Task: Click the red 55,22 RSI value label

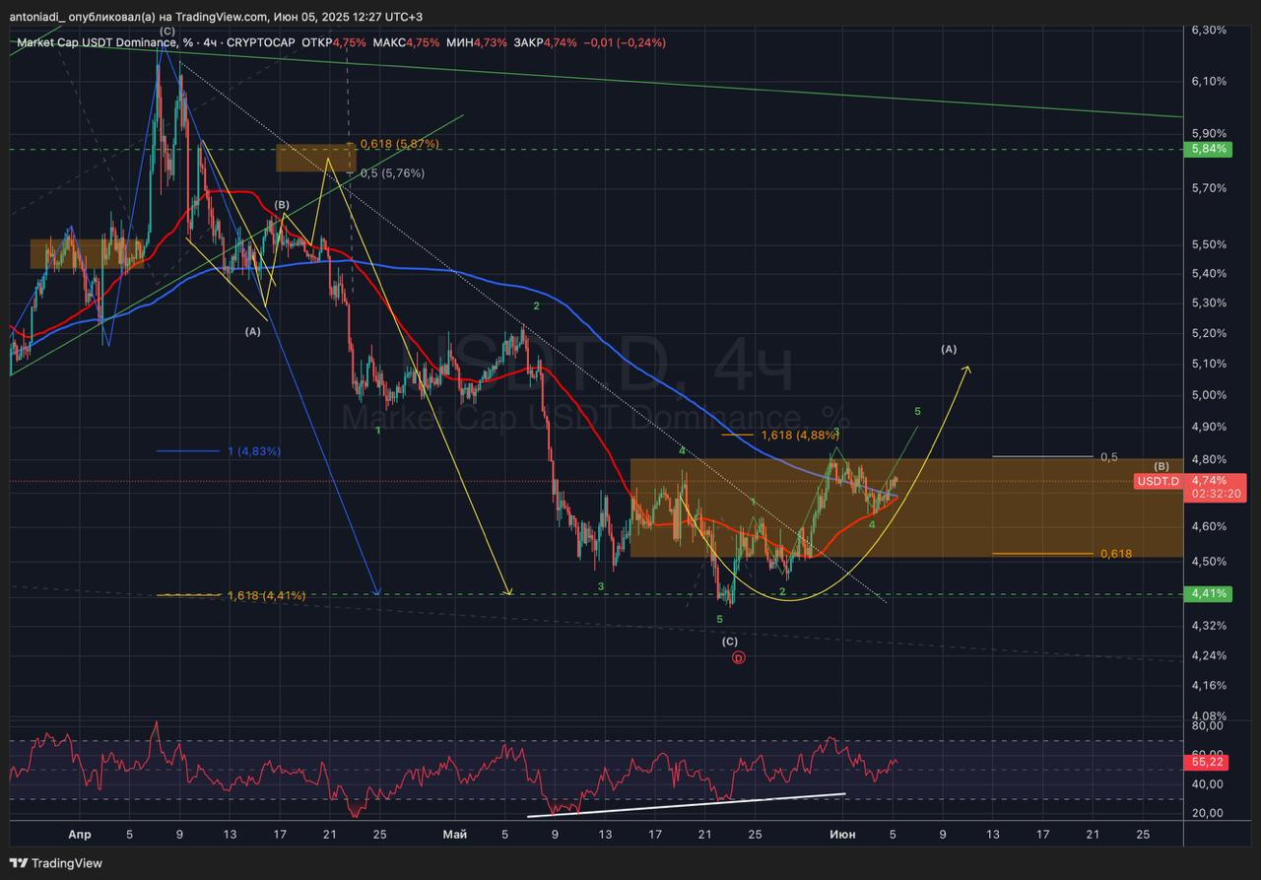Action: pyautogui.click(x=1208, y=762)
